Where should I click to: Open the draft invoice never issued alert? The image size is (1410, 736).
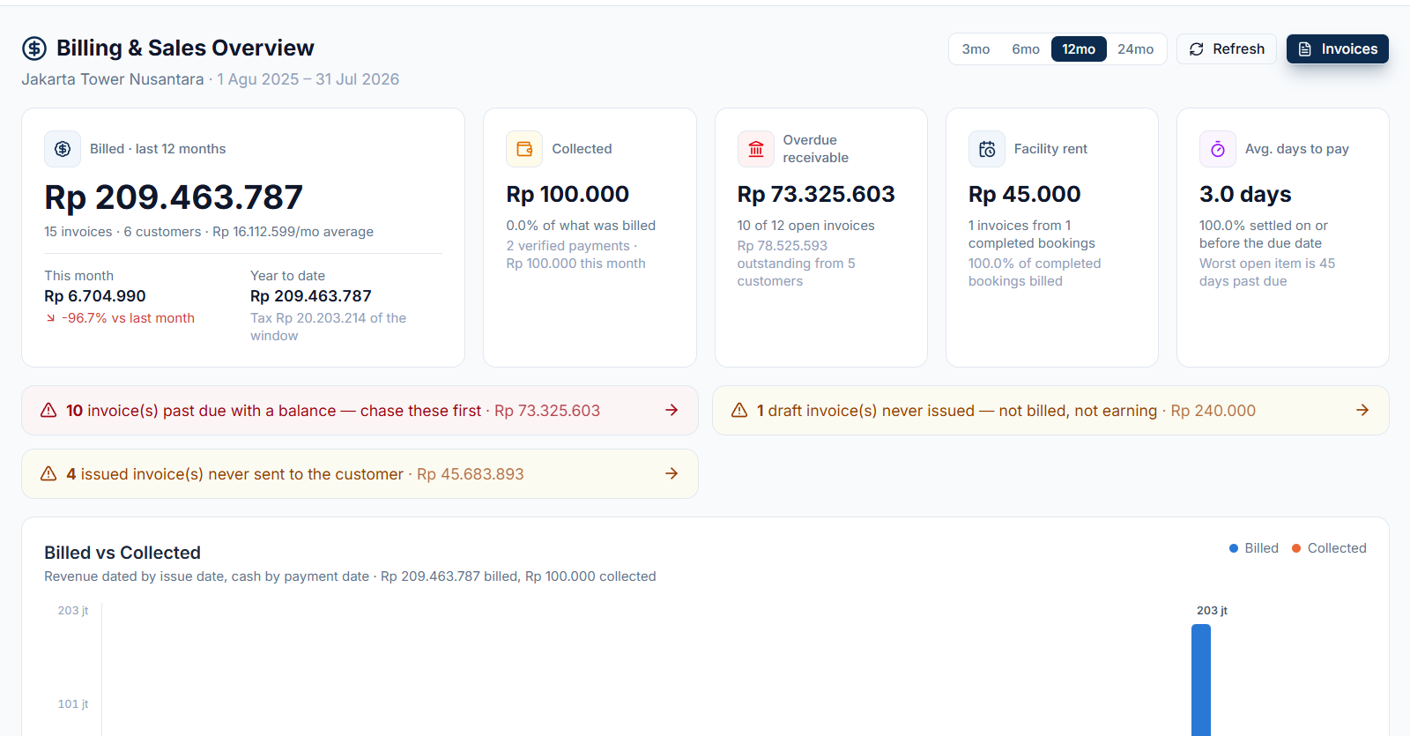click(x=1050, y=411)
